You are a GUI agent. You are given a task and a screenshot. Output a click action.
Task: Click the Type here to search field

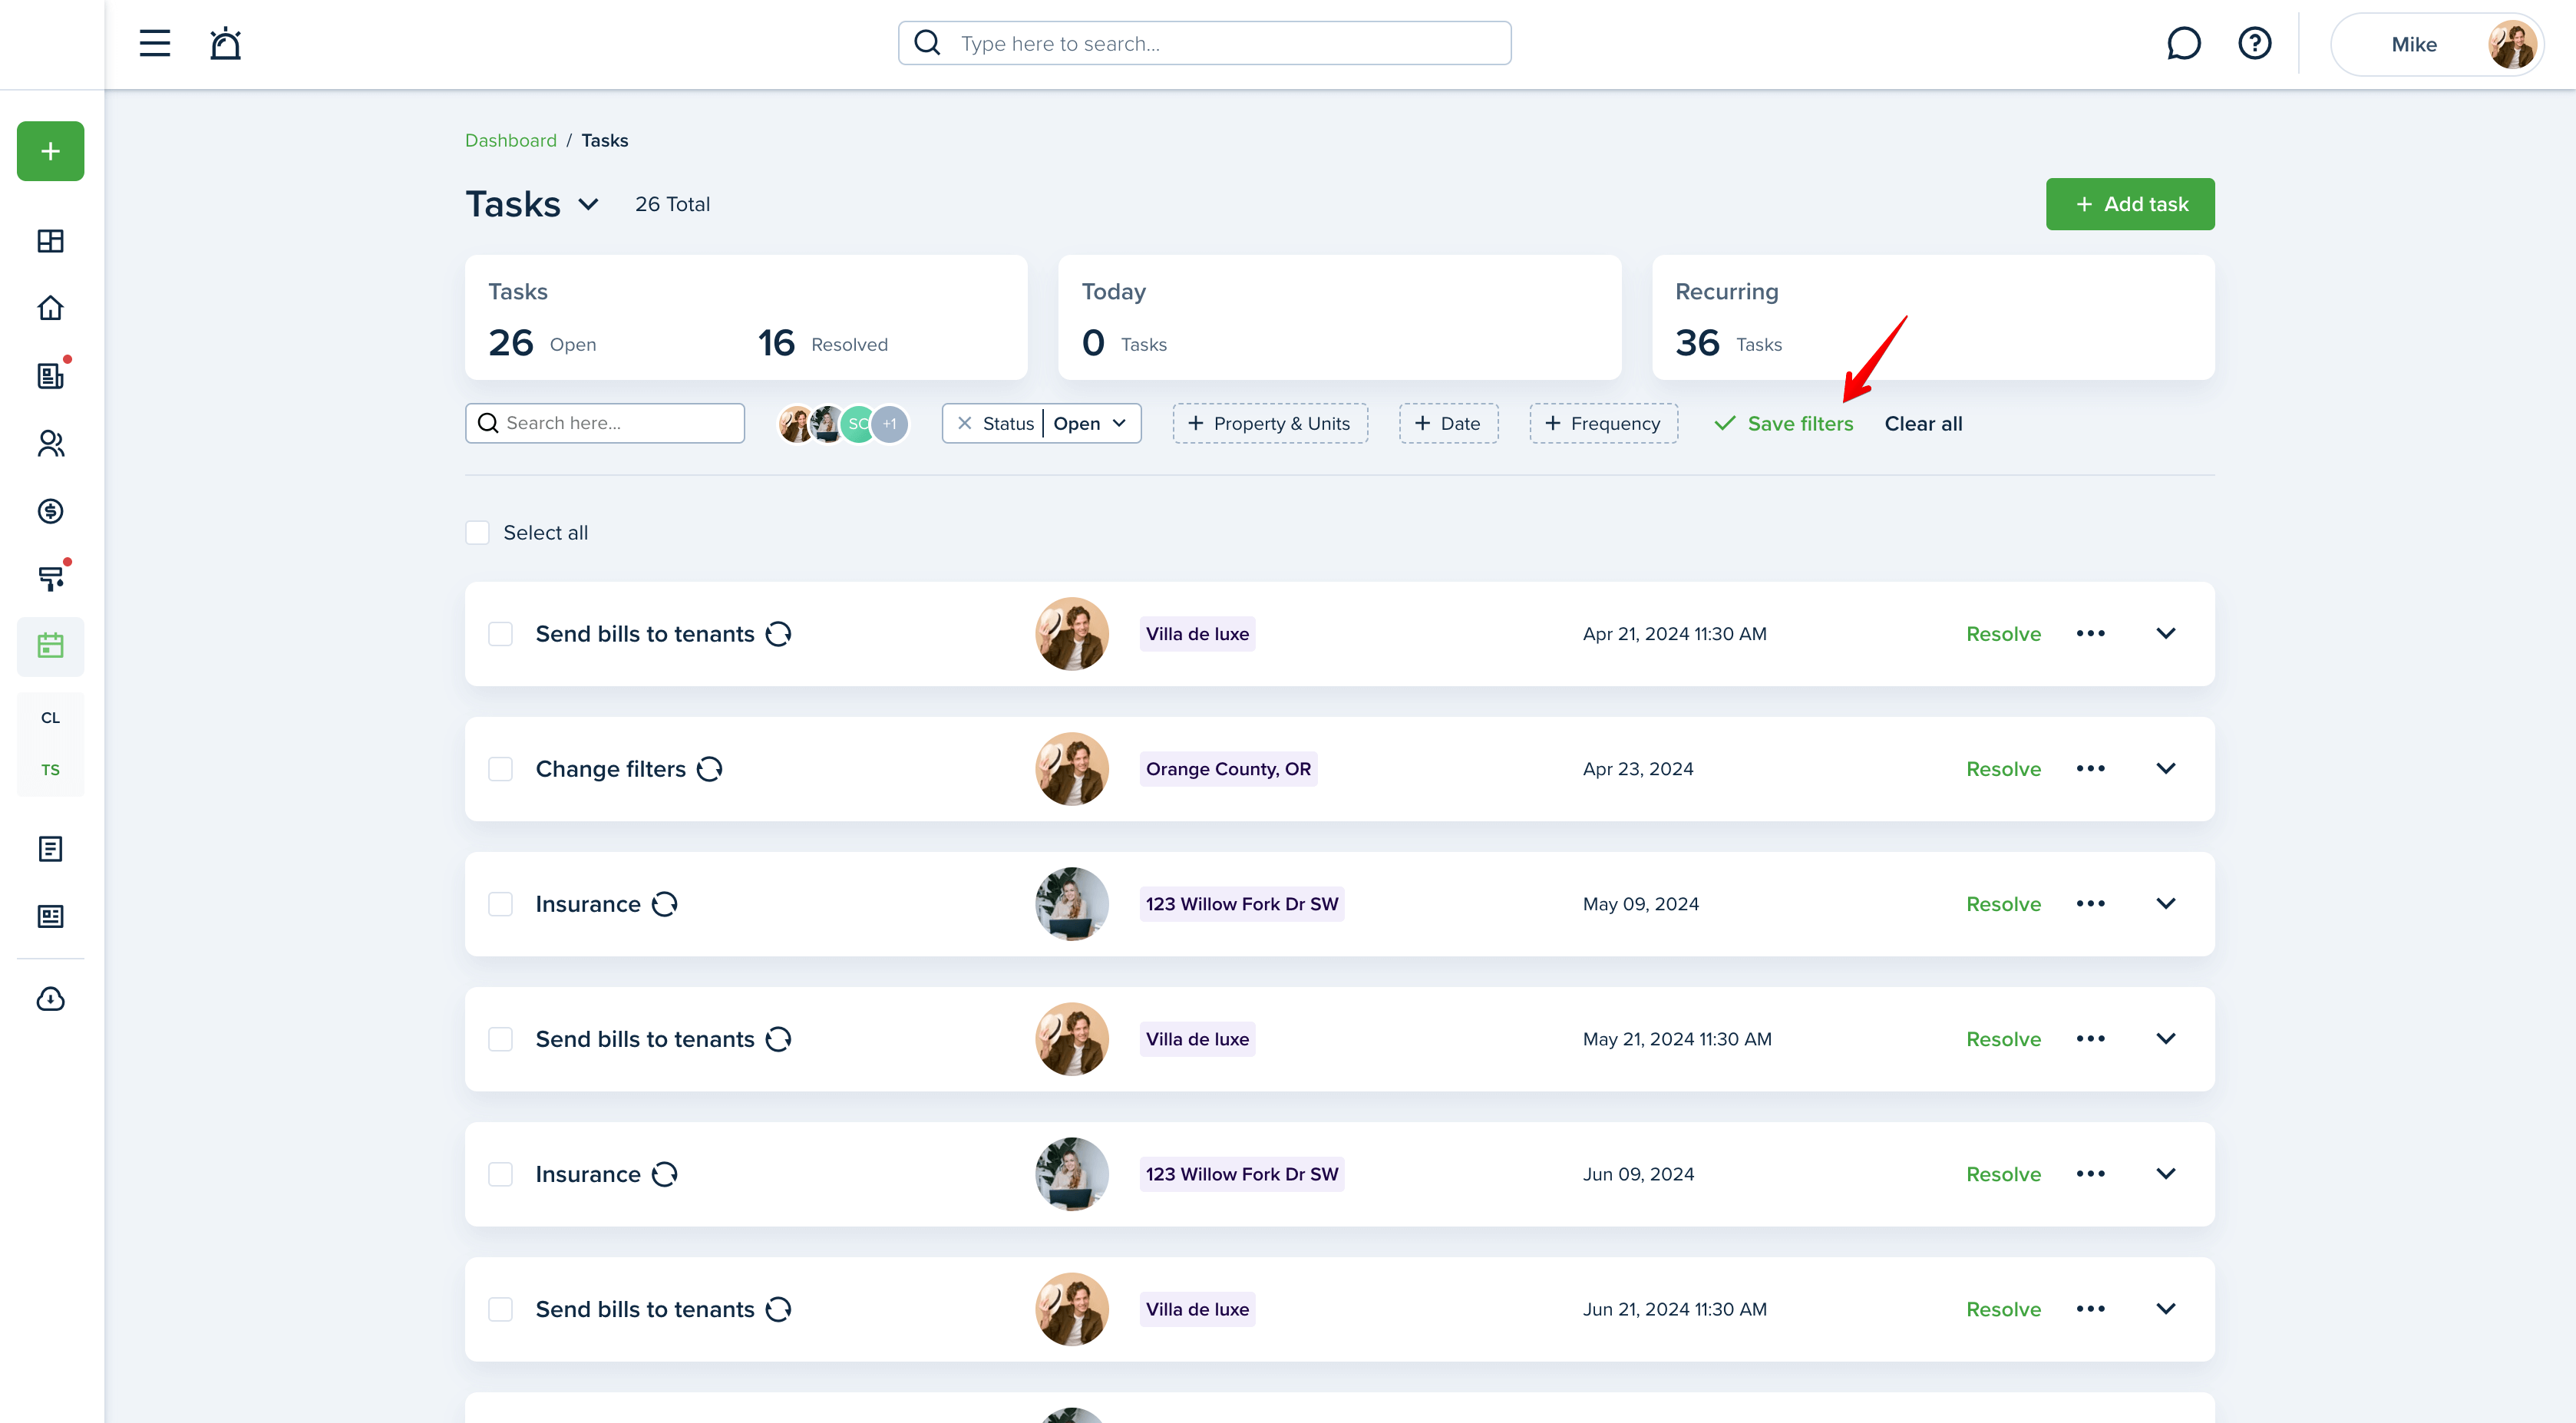point(1204,43)
